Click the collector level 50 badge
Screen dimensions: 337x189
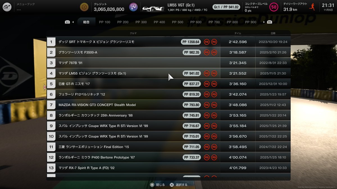[x=274, y=7]
